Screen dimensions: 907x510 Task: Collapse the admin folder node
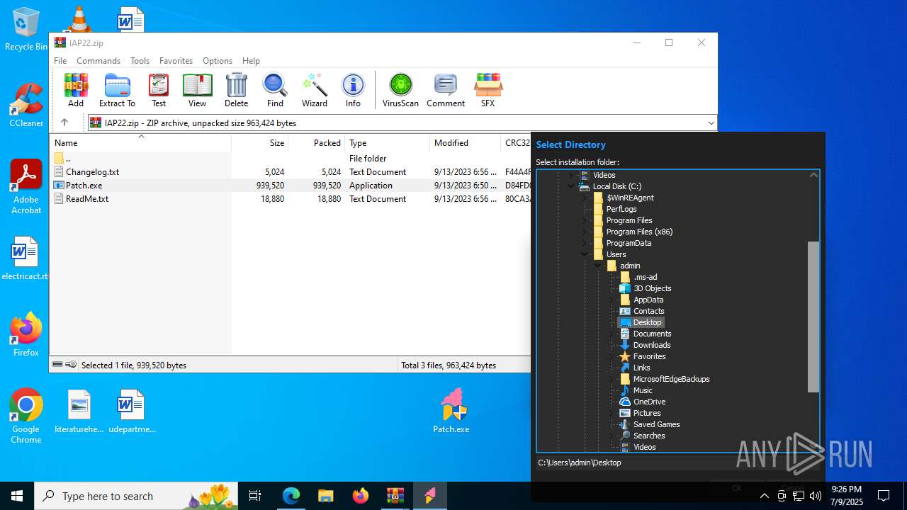click(598, 266)
